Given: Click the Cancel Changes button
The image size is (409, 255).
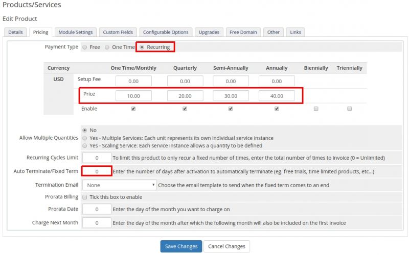Looking at the screenshot, I should click(x=226, y=246).
